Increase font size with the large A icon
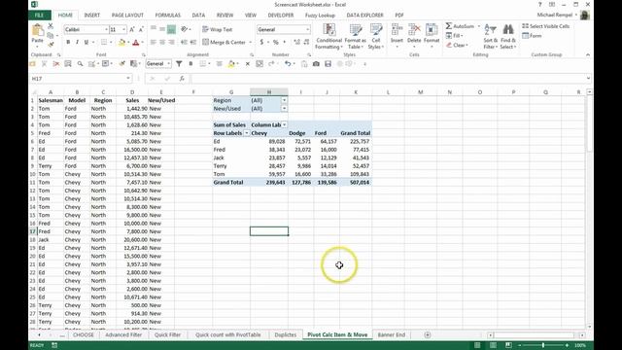This screenshot has height=350, width=622. click(132, 30)
